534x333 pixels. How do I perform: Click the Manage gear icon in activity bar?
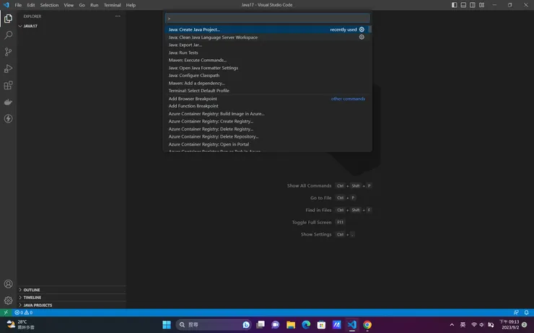[9, 301]
